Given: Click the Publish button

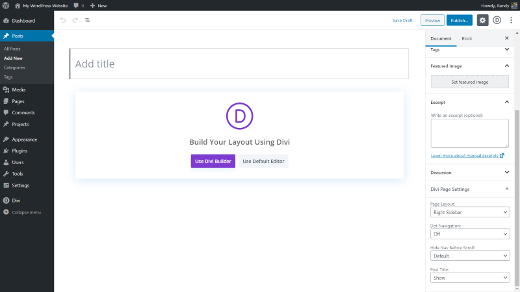Looking at the screenshot, I should pos(460,20).
